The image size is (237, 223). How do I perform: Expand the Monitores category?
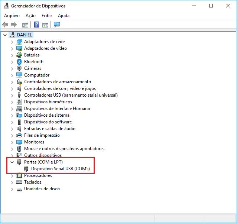[12, 142]
